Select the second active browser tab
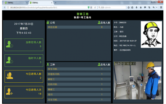This screenshot has width=166, height=104. pyautogui.click(x=41, y=3)
